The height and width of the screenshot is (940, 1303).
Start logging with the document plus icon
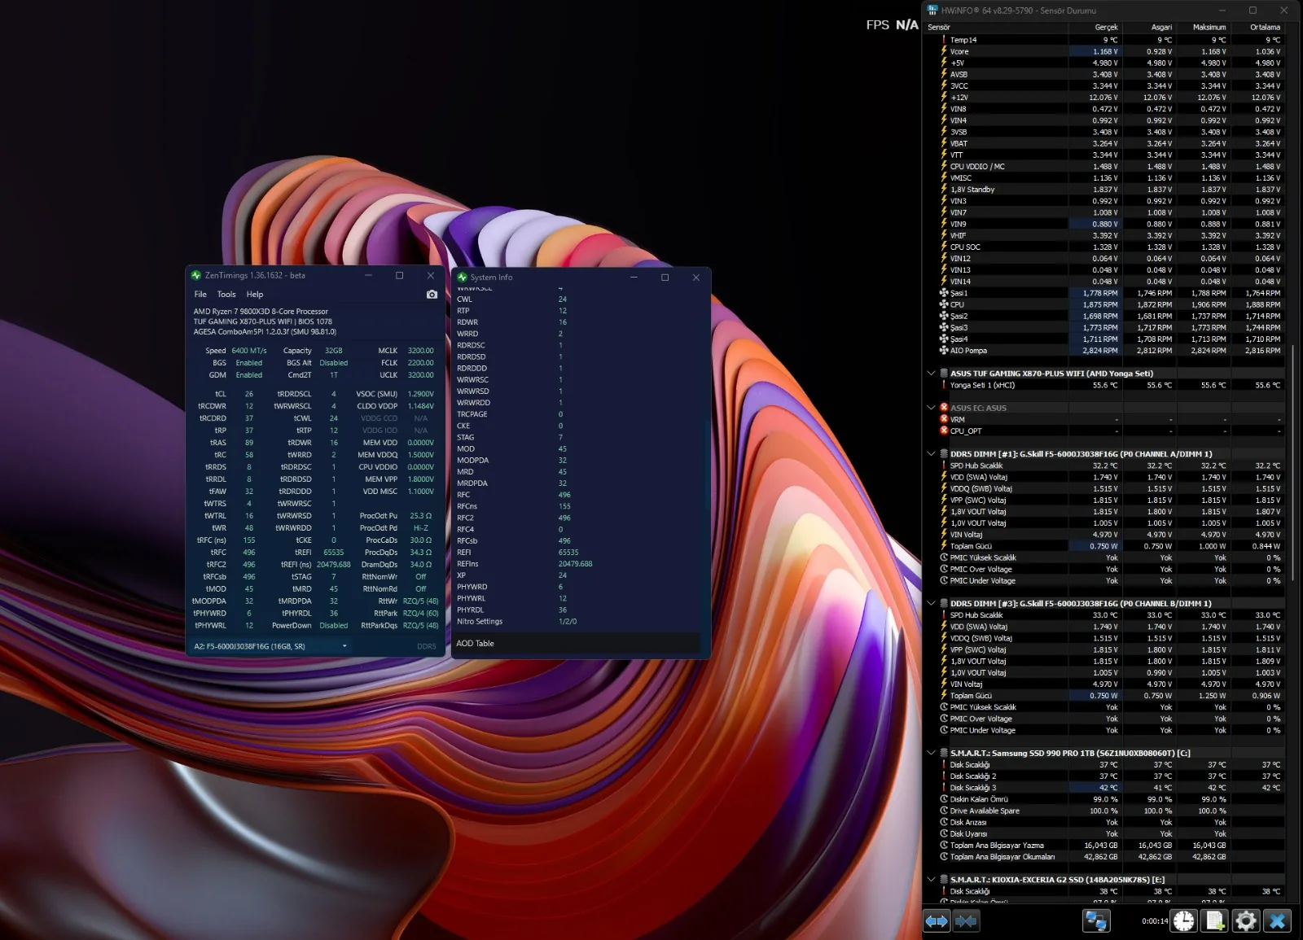(1214, 921)
